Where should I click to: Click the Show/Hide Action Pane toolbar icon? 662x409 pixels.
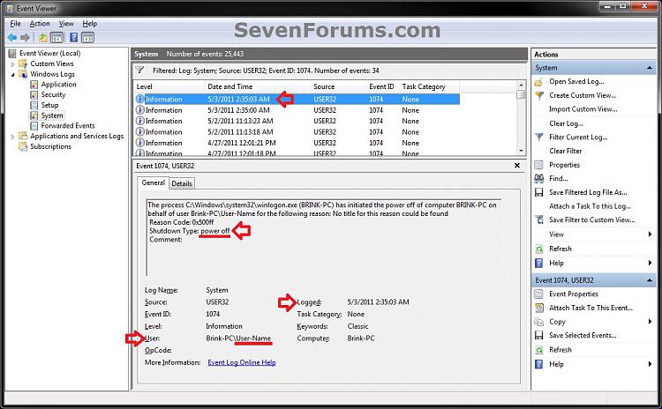(87, 38)
